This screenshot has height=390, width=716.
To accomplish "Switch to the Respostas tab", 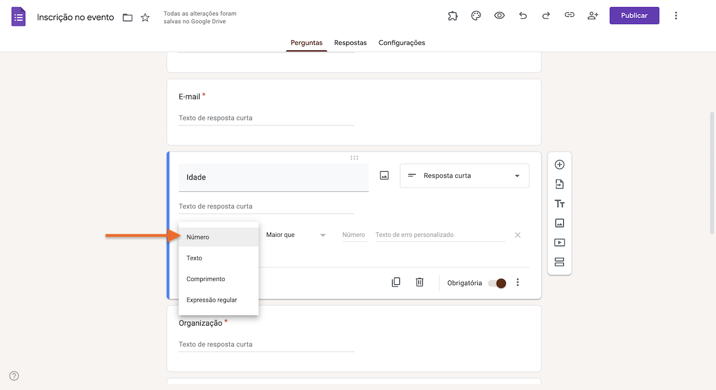I will click(350, 43).
